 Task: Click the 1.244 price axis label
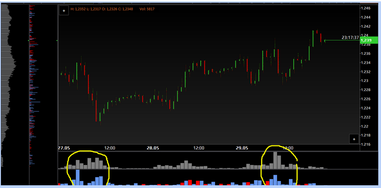pos(366,17)
